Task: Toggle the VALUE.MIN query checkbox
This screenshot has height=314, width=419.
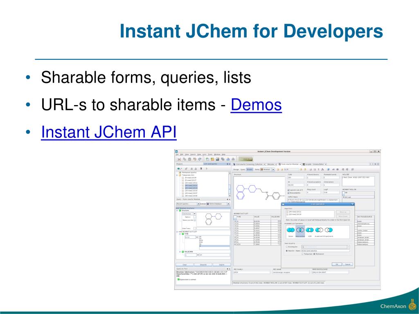Action: click(x=183, y=251)
